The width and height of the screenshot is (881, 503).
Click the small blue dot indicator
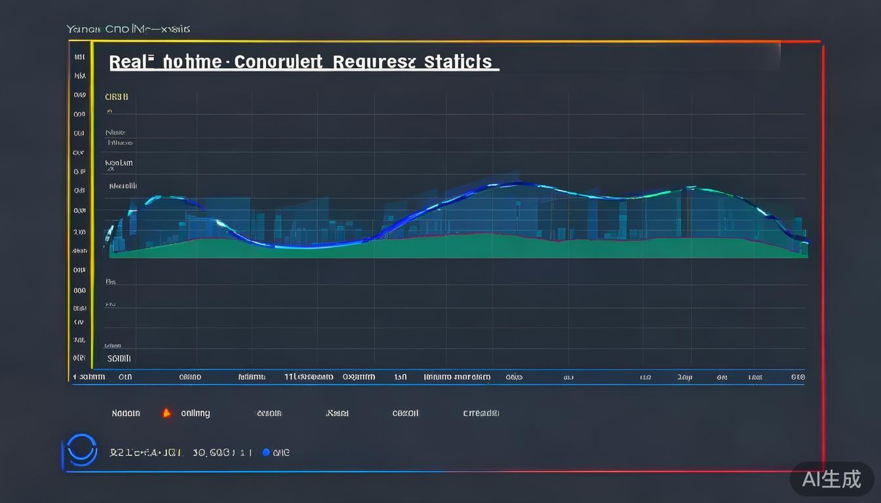[266, 452]
